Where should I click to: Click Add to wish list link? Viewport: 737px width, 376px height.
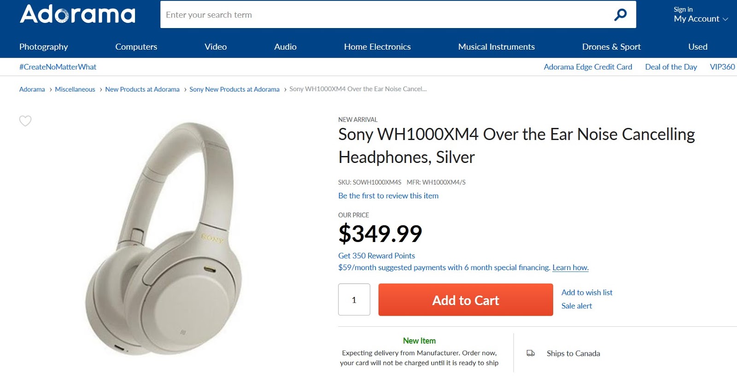tap(587, 292)
